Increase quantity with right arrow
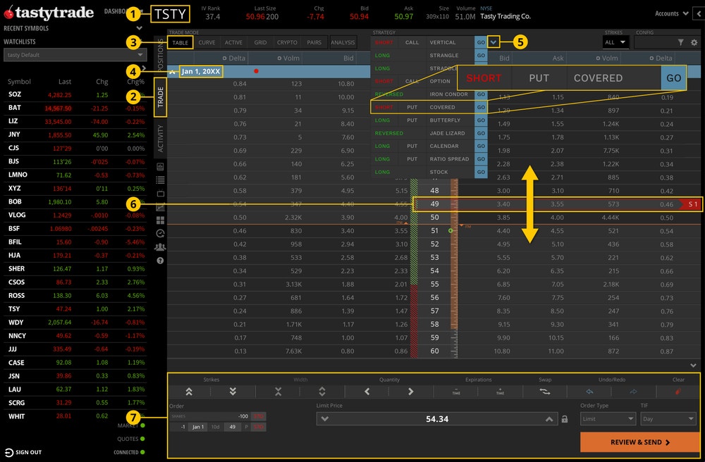Screen dimensions: 705x462 410,392
